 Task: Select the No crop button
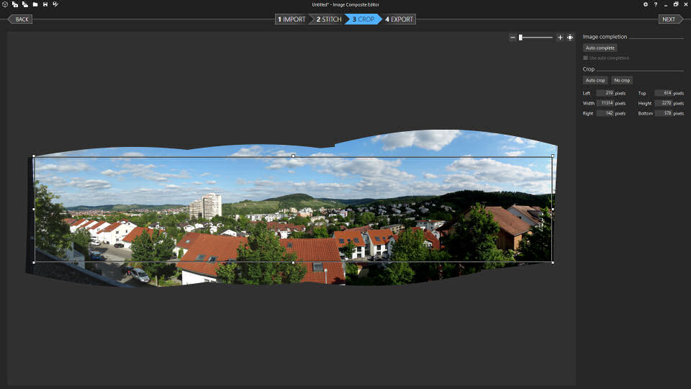coord(622,80)
